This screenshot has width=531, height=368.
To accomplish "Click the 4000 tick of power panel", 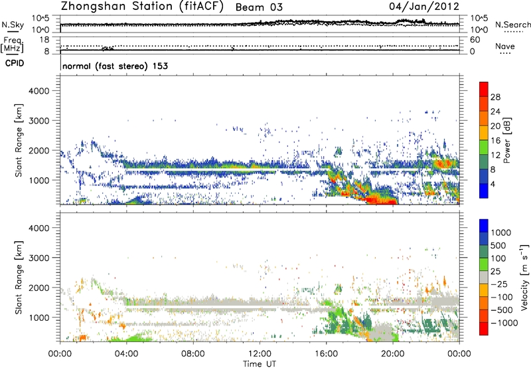I will tap(39, 91).
